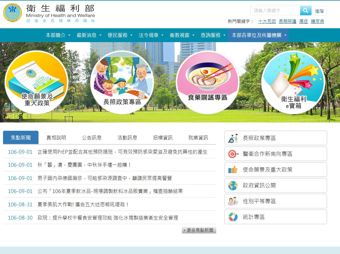The image size is (340, 254).
Task: Switch to the 招標資訊 tab
Action: pyautogui.click(x=163, y=138)
